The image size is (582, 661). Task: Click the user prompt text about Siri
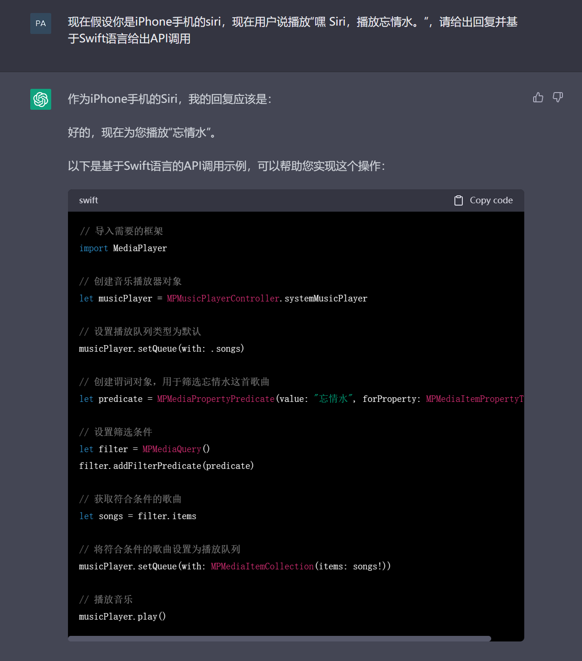point(292,30)
